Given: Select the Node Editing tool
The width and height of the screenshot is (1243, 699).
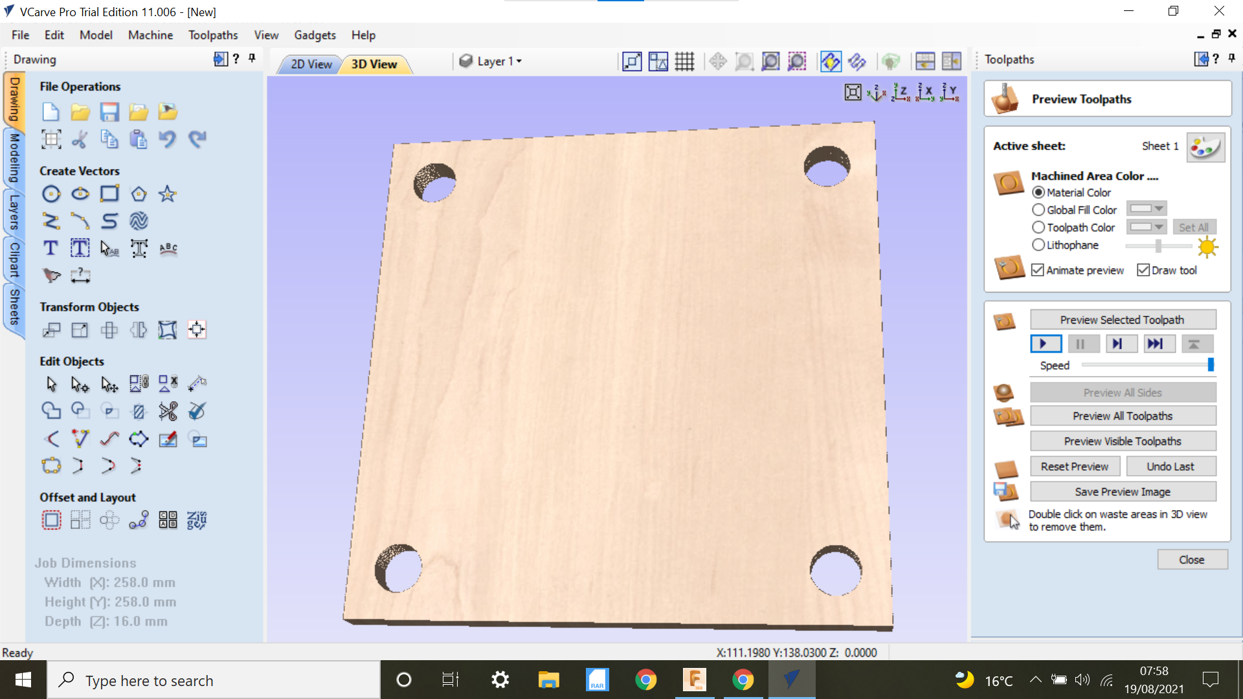Looking at the screenshot, I should [x=80, y=384].
